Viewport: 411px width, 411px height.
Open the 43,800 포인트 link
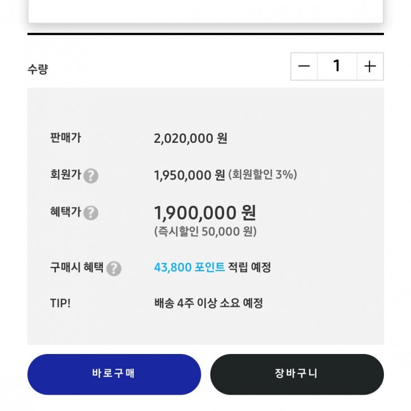(x=189, y=268)
